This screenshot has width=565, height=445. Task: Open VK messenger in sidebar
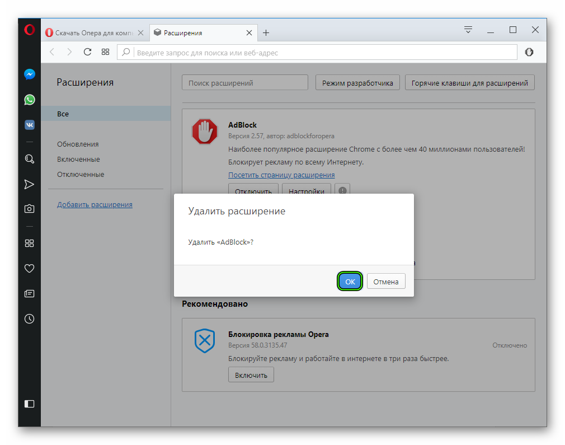tap(30, 125)
